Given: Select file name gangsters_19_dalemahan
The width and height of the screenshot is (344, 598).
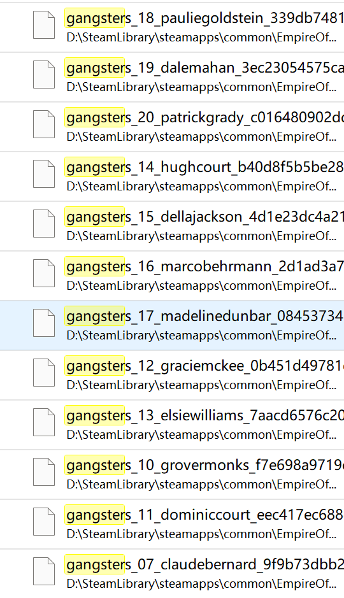Looking at the screenshot, I should coord(204,68).
